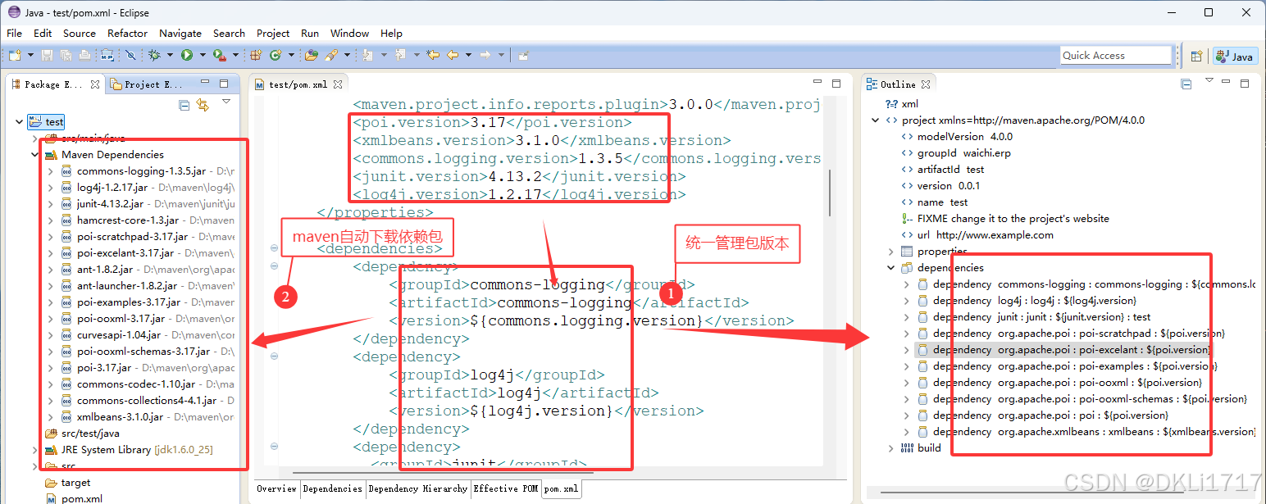Viewport: 1266px width, 504px height.
Task: Click the Forward navigation arrow
Action: [485, 55]
